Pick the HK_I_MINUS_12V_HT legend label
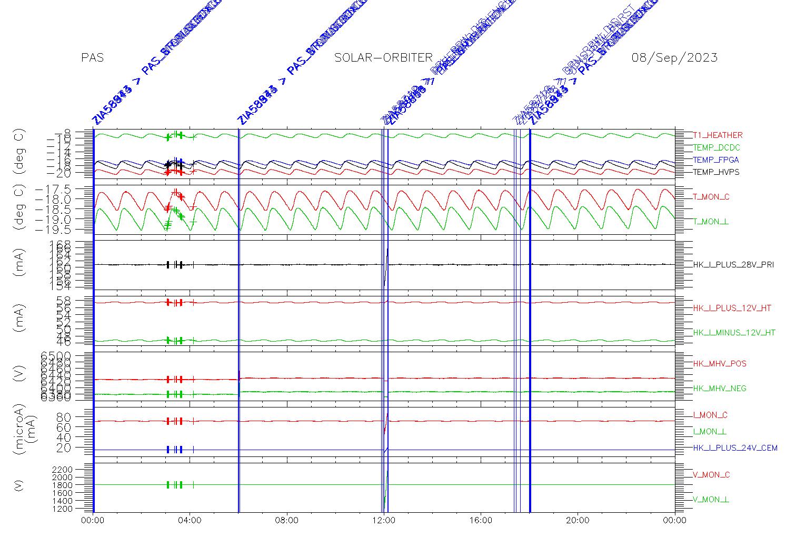This screenshot has height=537, width=796. (x=734, y=333)
